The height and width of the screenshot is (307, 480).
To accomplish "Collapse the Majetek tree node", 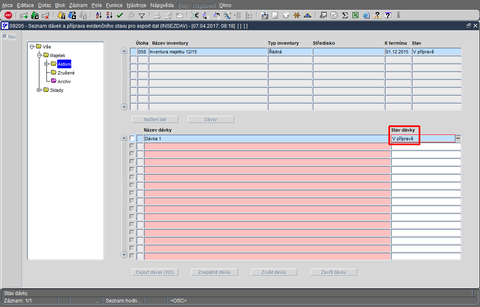I will (x=39, y=55).
